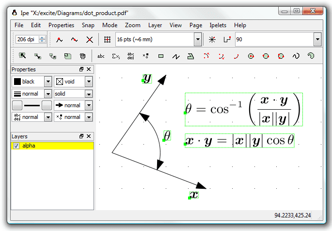Close the Properties panel
The image size is (332, 231).
(89, 70)
